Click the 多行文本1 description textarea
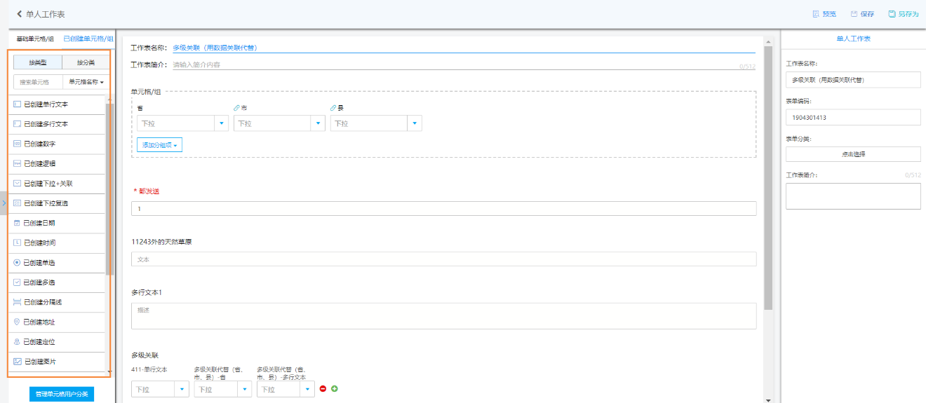The width and height of the screenshot is (926, 403). pyautogui.click(x=443, y=316)
